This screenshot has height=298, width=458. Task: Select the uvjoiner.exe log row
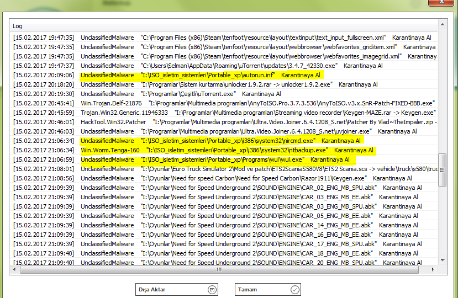point(224,131)
